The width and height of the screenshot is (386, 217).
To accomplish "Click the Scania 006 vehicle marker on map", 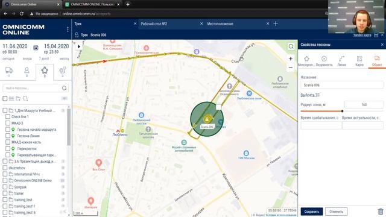I will coord(207,119).
